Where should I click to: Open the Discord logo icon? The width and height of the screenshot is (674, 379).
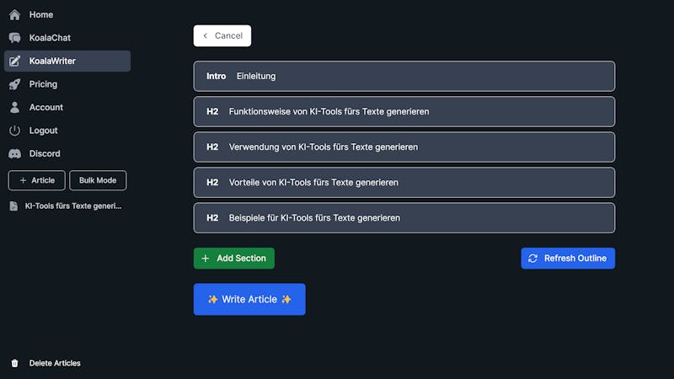[x=14, y=154]
